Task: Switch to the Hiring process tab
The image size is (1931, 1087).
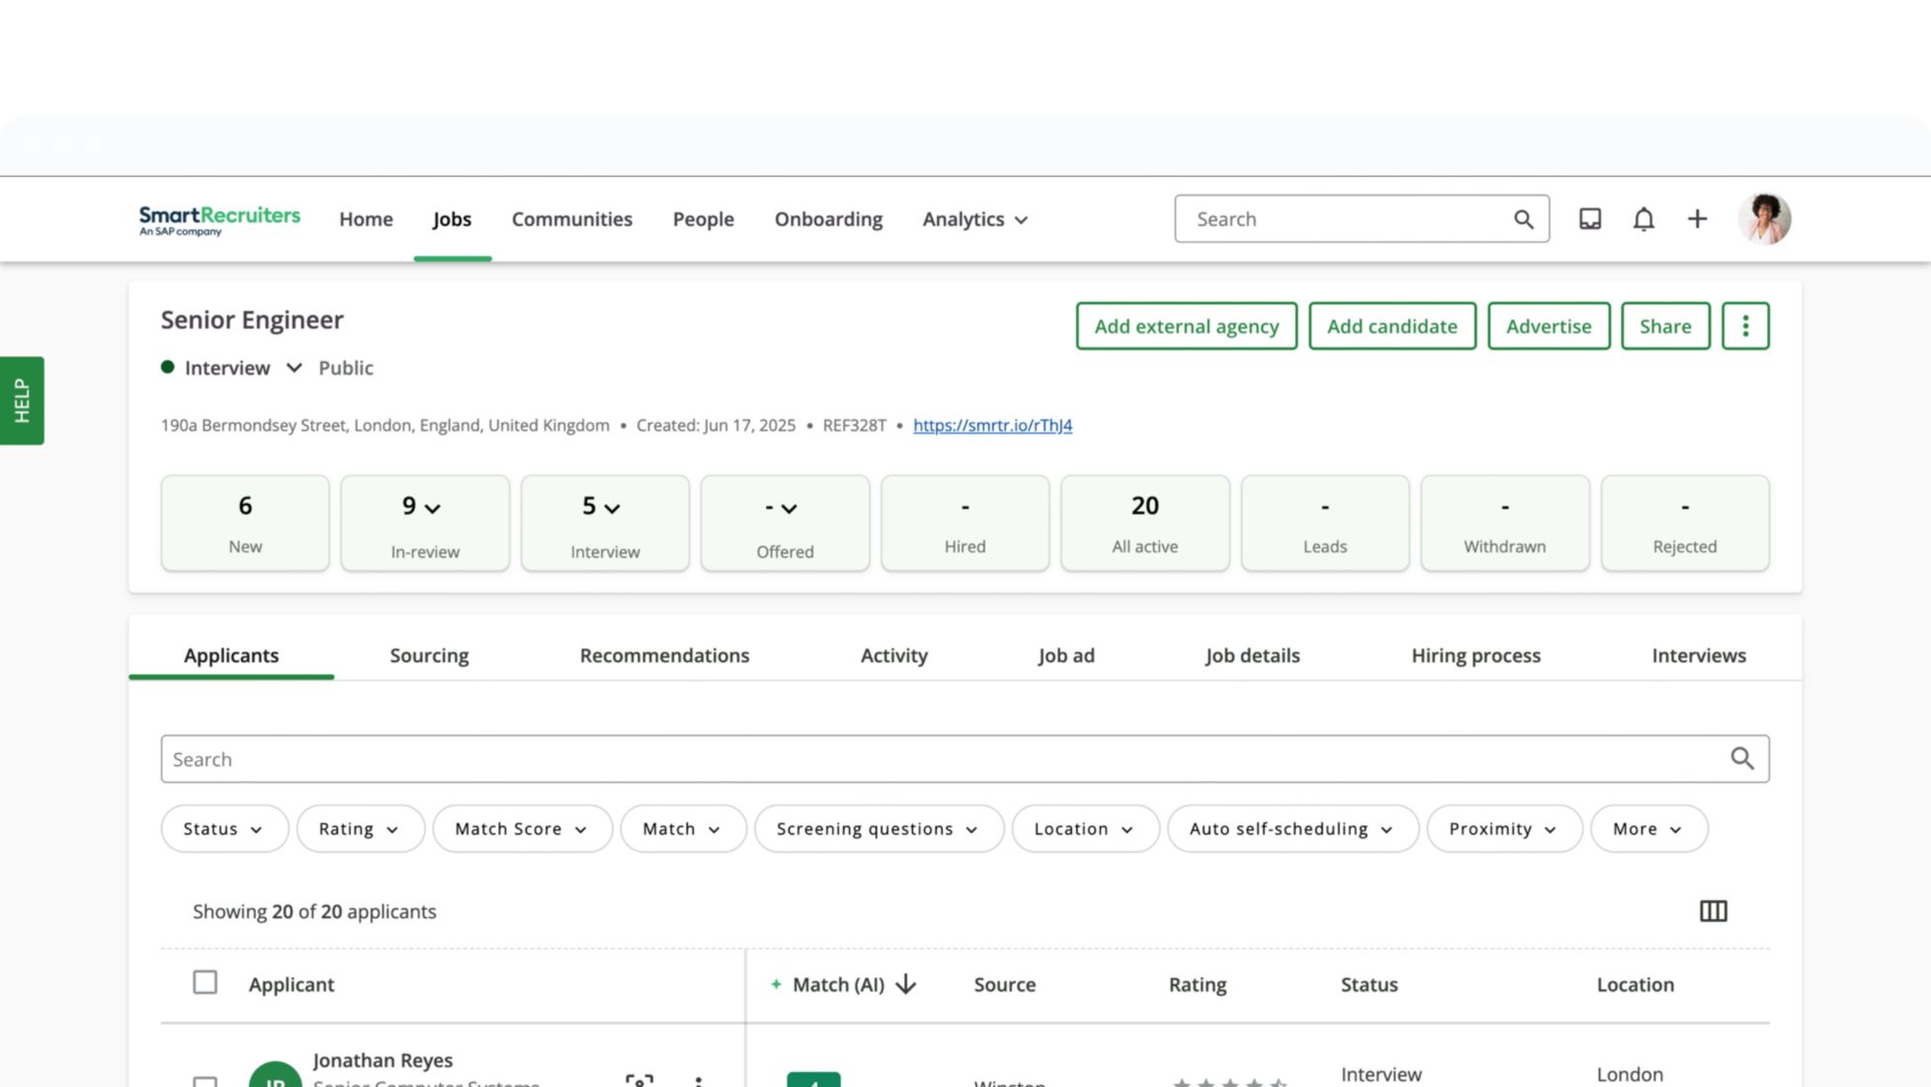Action: point(1474,655)
